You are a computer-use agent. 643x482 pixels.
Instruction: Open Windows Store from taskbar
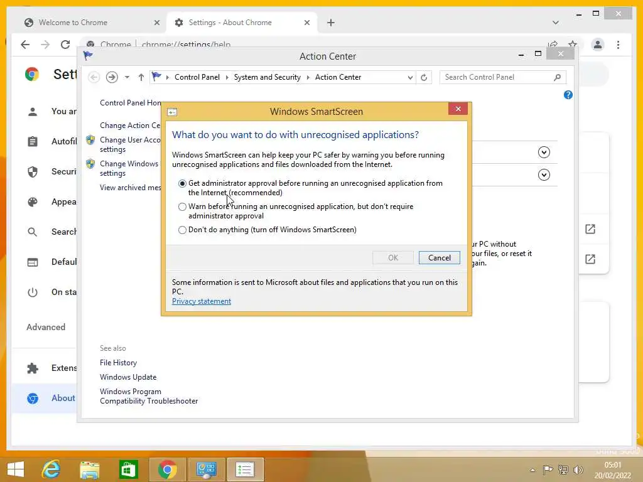[x=128, y=469]
